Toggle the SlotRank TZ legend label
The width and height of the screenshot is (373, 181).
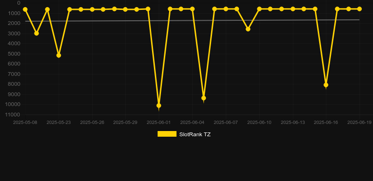click(x=195, y=134)
